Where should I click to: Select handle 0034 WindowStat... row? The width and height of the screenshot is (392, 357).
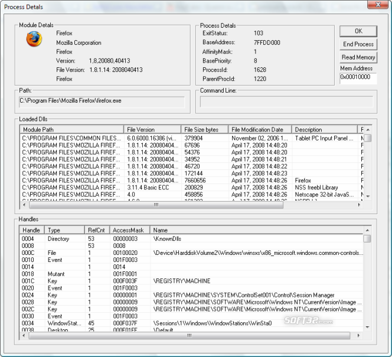pos(191,323)
